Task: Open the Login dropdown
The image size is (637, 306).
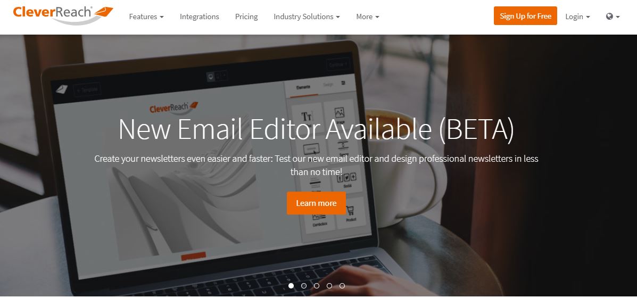Action: 578,16
